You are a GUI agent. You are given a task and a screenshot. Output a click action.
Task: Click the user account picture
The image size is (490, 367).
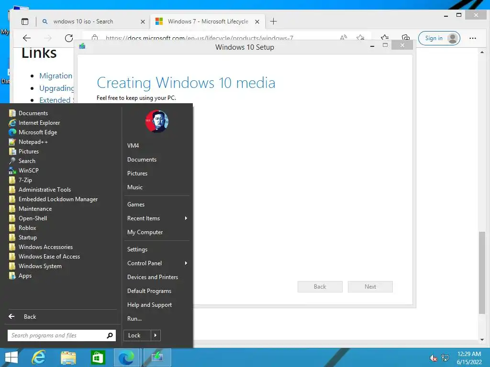tap(157, 121)
